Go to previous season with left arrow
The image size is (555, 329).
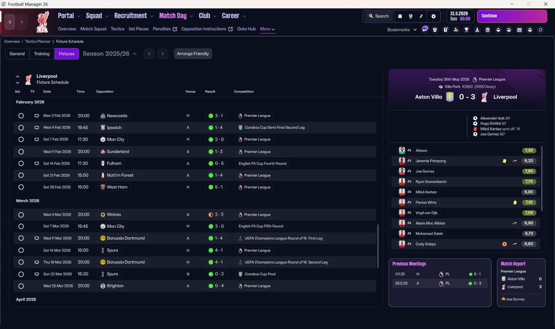click(x=149, y=54)
